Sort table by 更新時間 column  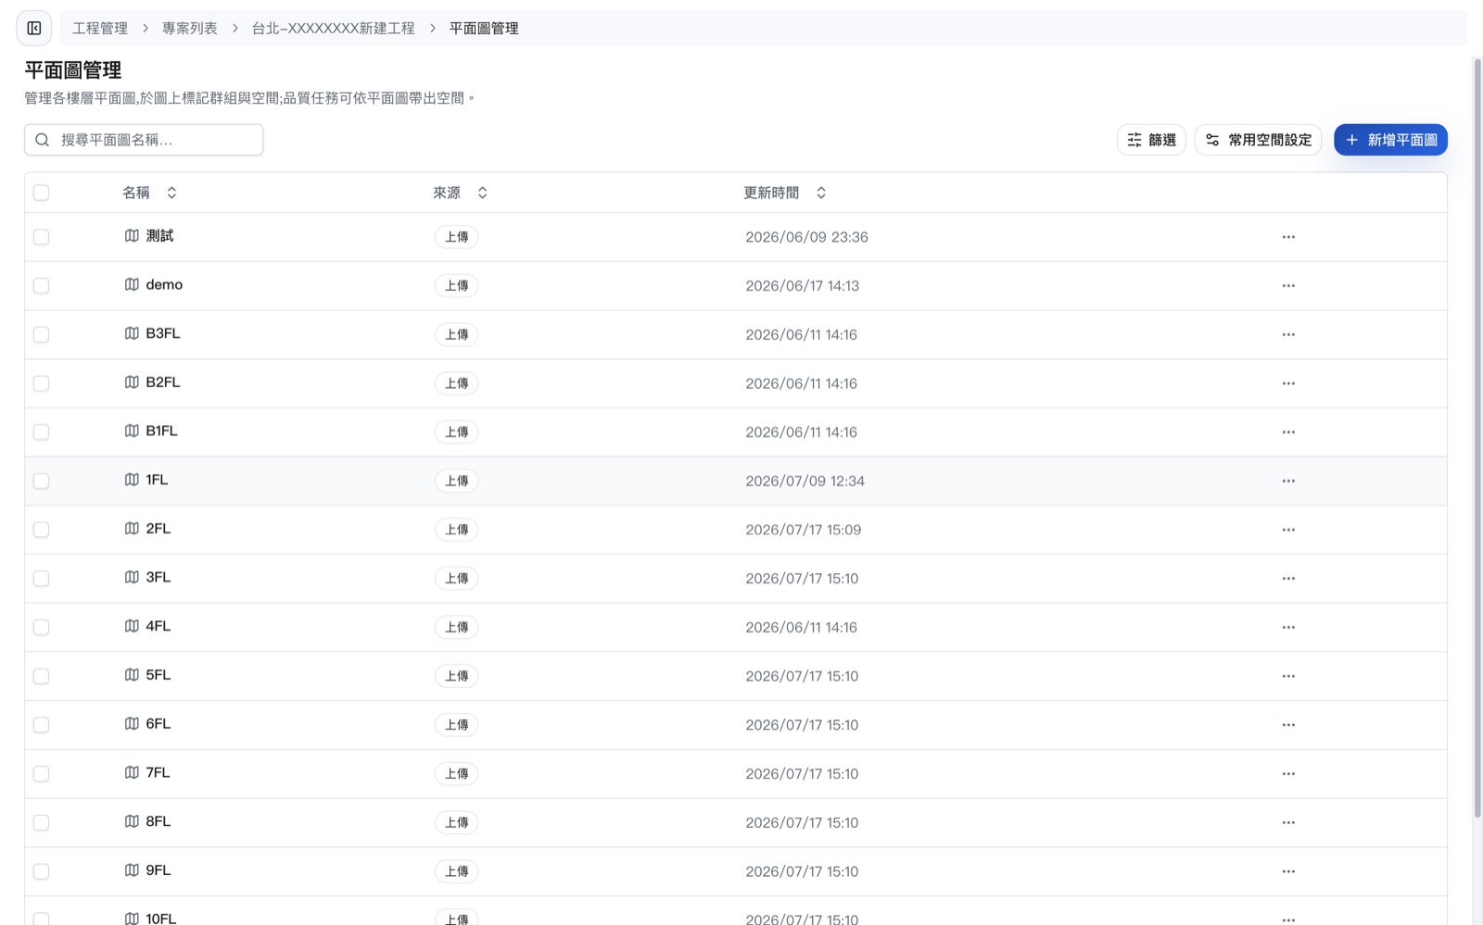click(784, 193)
